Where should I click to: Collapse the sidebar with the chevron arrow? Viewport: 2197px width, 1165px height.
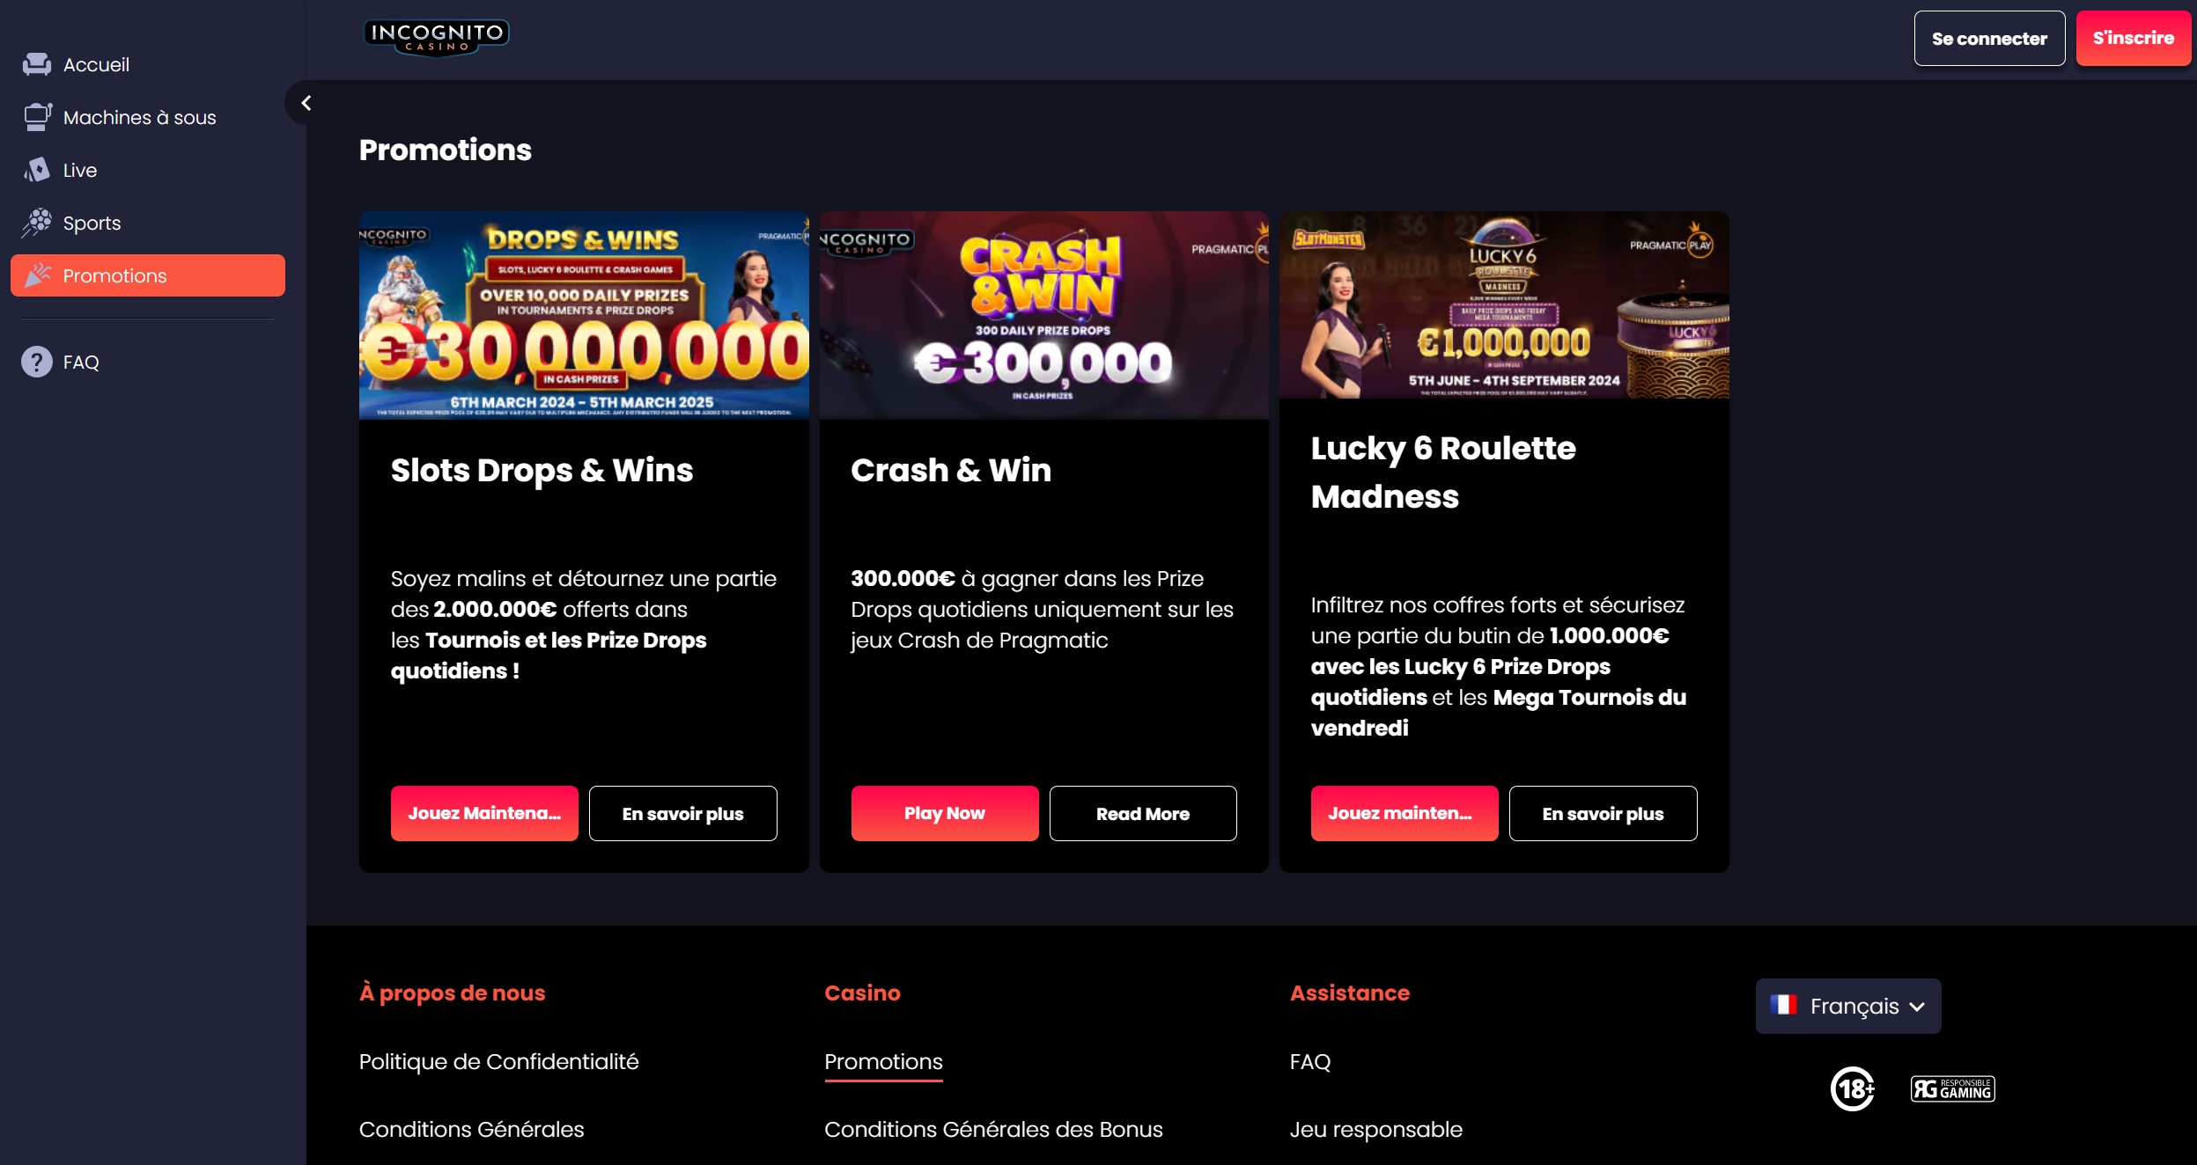point(306,103)
